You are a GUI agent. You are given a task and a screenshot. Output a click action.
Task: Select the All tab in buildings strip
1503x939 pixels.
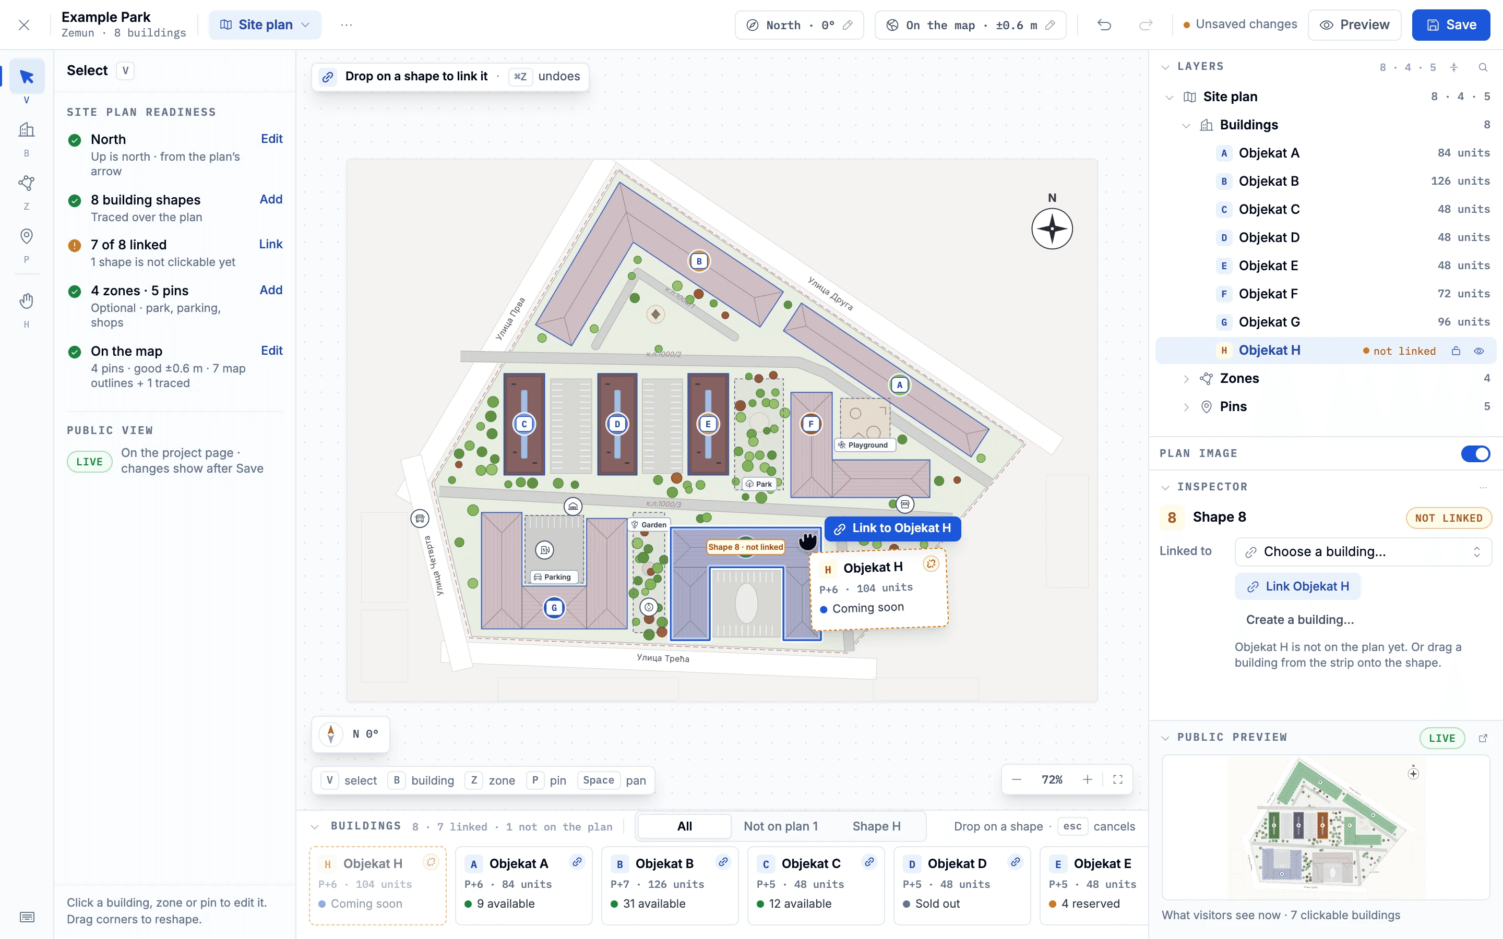(x=684, y=826)
